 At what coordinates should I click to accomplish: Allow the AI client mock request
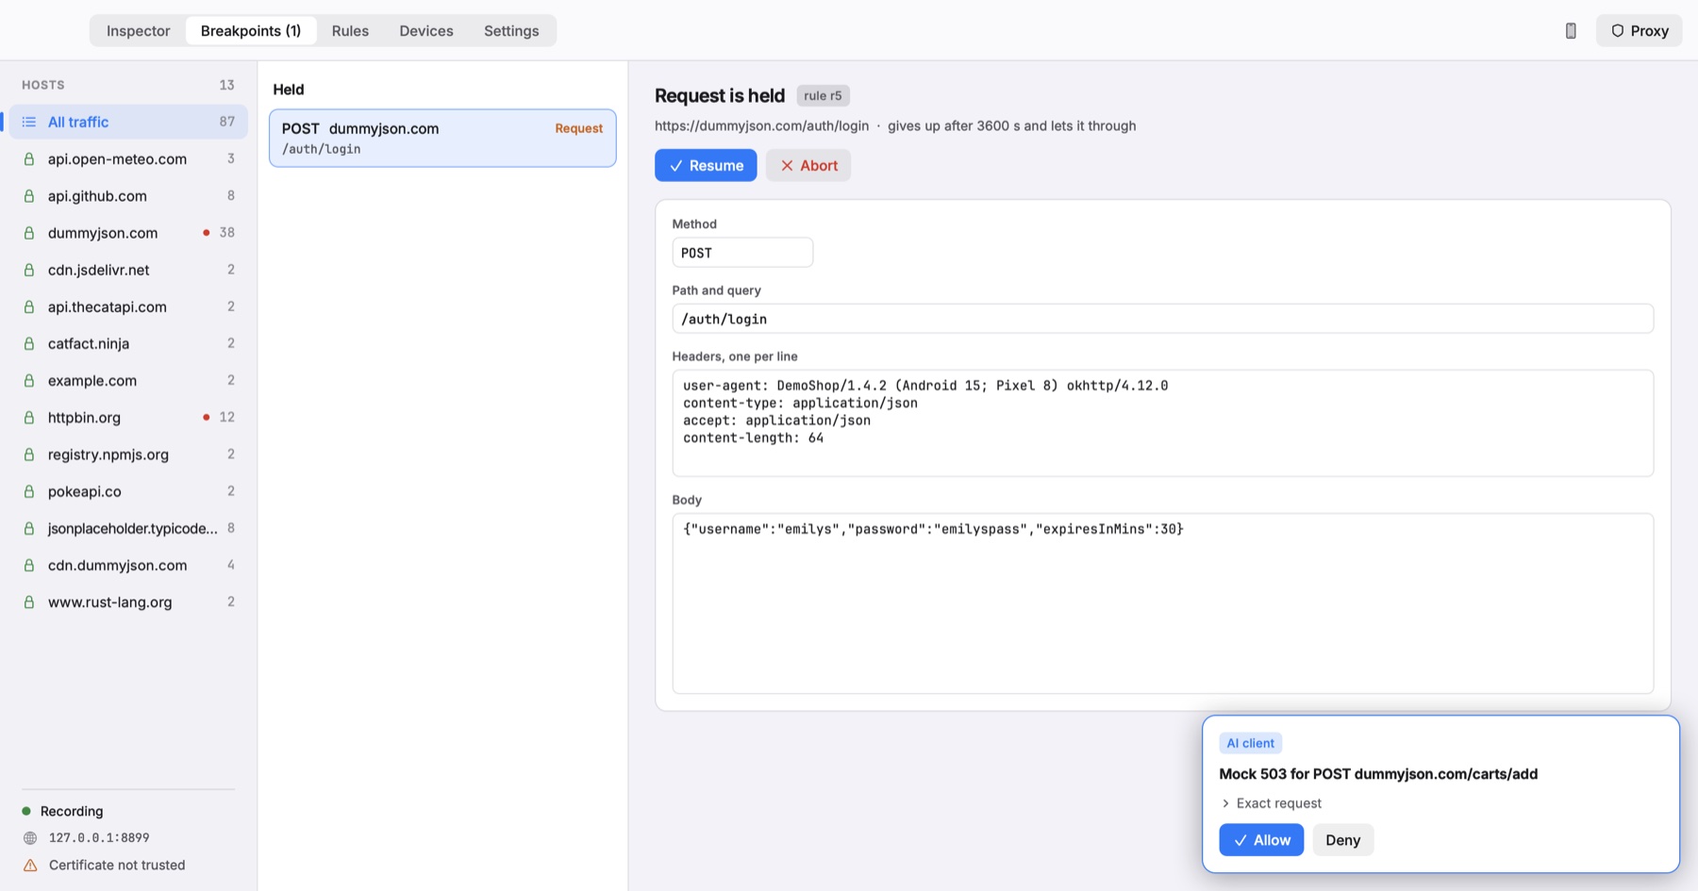(1261, 840)
